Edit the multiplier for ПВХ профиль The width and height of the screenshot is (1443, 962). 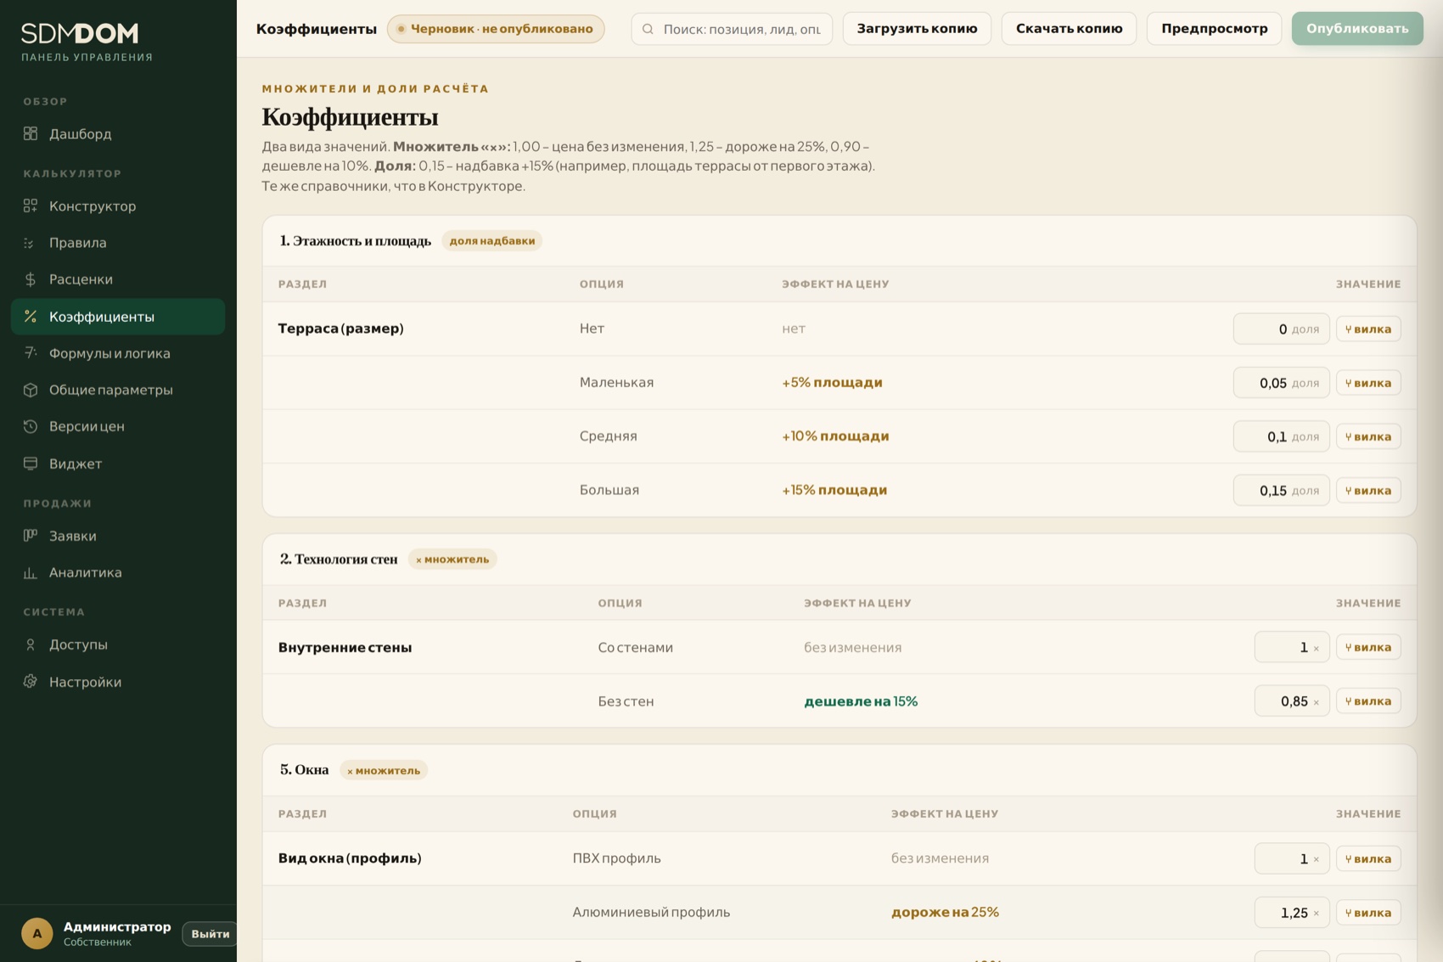click(x=1292, y=858)
